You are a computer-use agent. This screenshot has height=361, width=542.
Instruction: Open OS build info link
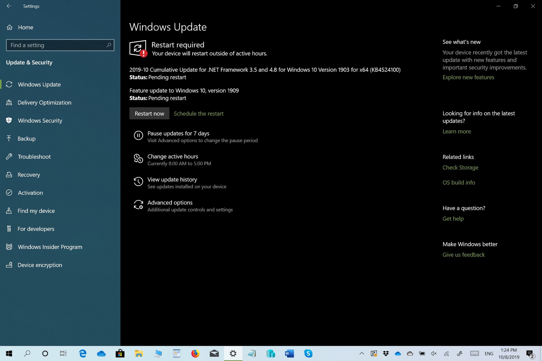[x=459, y=183]
